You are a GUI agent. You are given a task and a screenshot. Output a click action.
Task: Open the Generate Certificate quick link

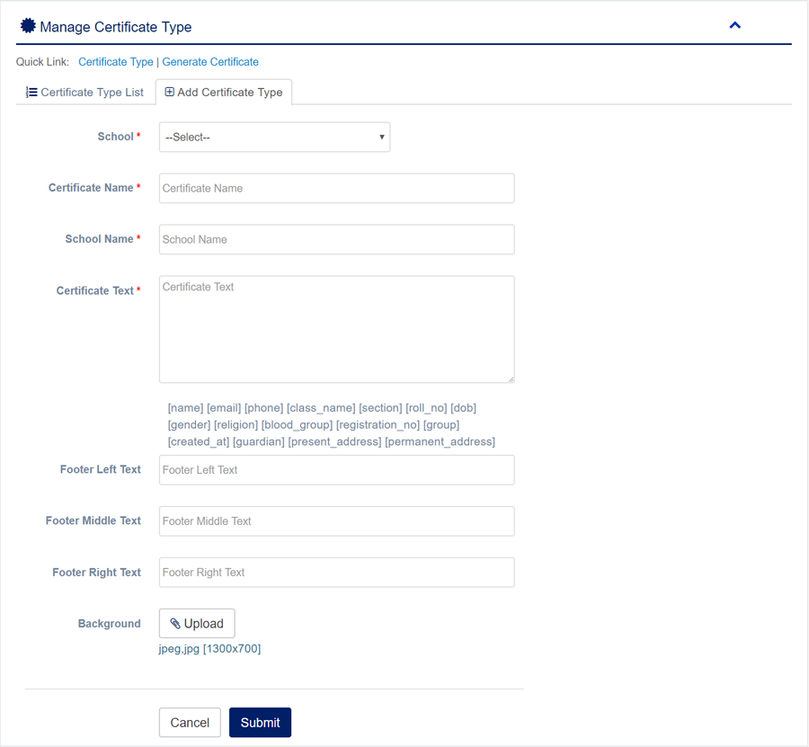click(x=210, y=62)
